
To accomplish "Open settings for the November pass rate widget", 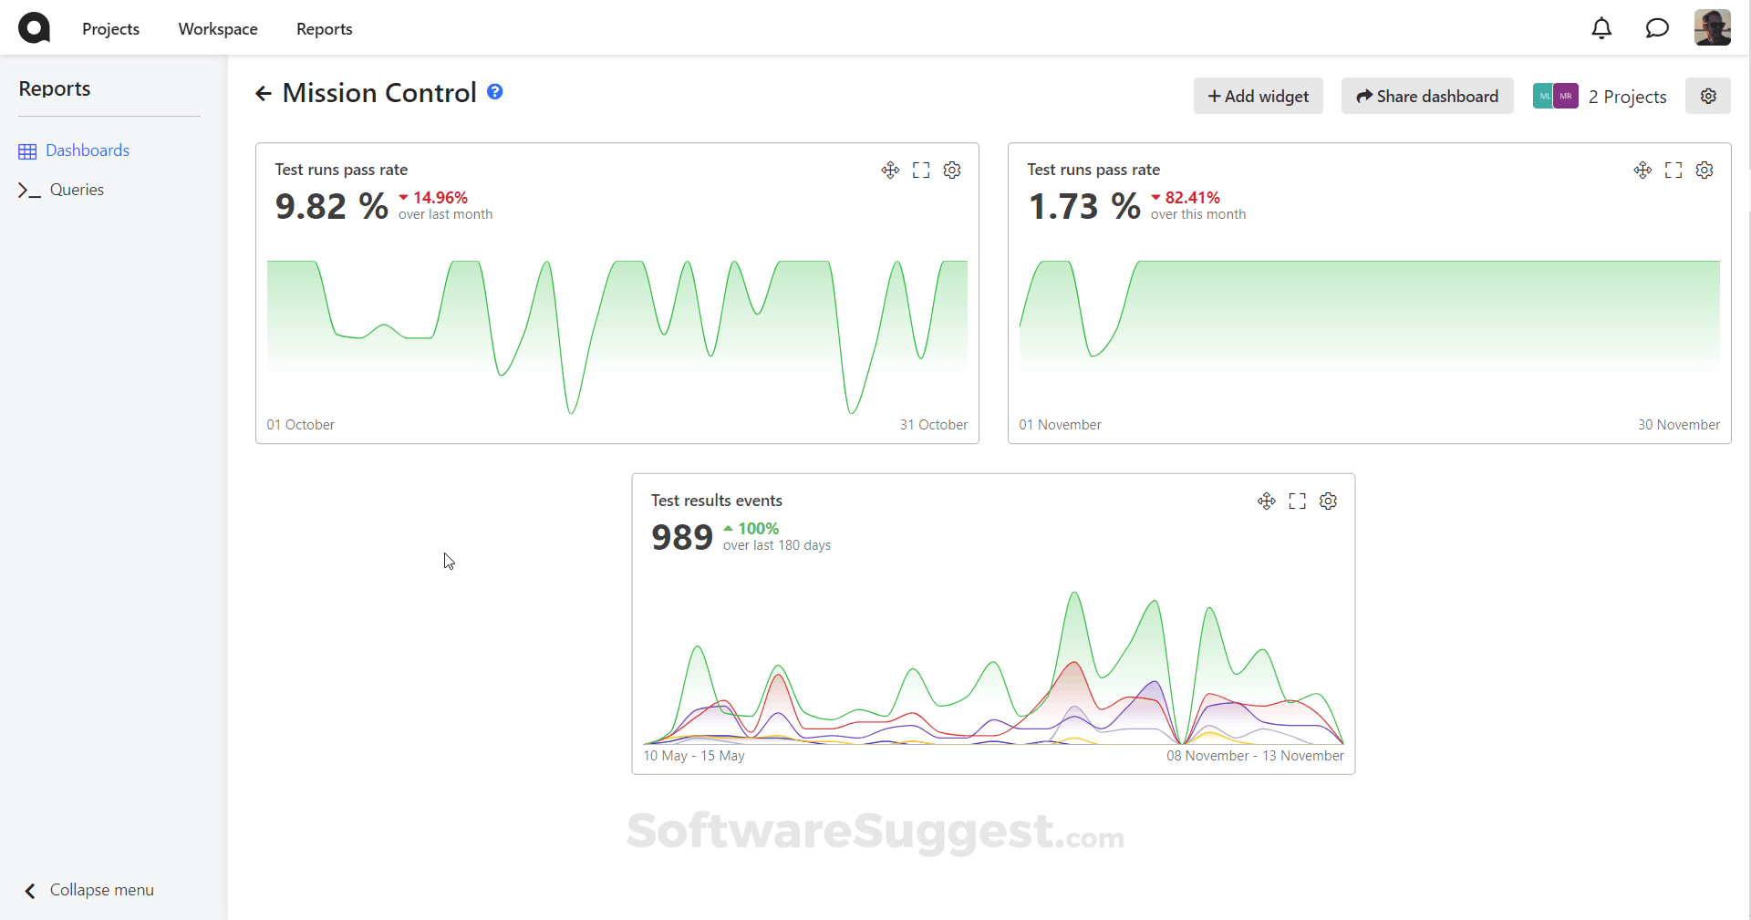I will coord(1704,171).
